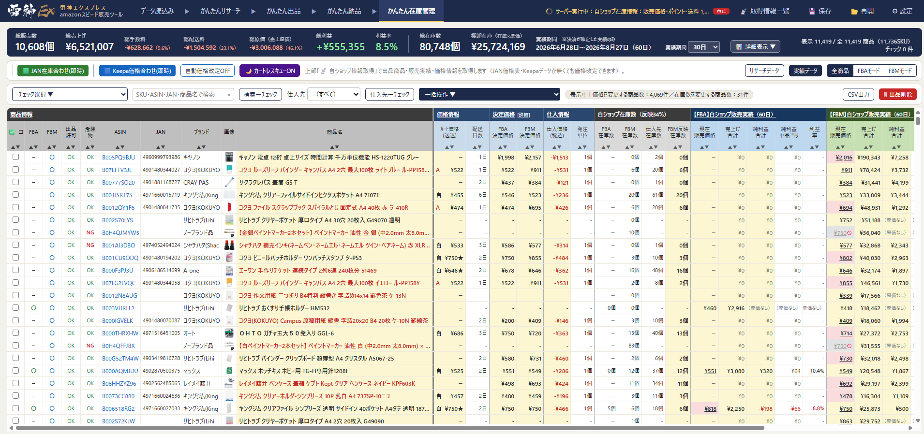
Task: Open the チェック選択 dropdown
Action: pyautogui.click(x=70, y=94)
